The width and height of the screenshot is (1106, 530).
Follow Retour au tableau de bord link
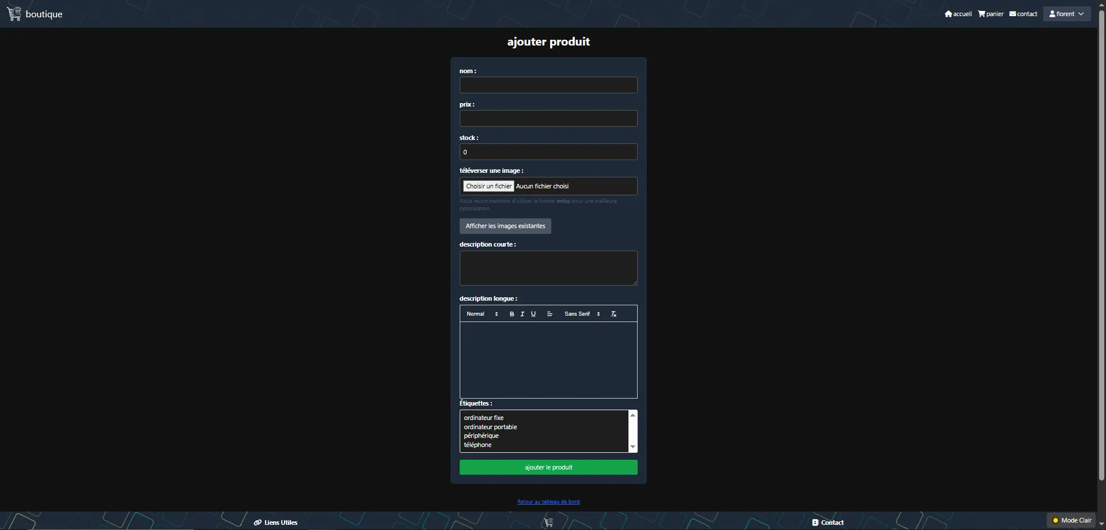(x=548, y=502)
